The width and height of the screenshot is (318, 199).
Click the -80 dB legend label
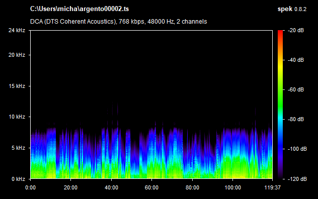click(296, 120)
